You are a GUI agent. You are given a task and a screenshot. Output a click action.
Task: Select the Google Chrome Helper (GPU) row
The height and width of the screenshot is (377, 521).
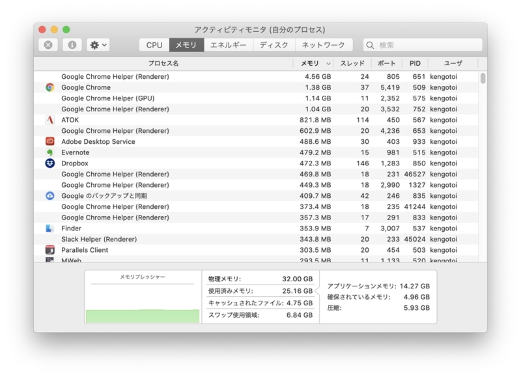coord(256,98)
